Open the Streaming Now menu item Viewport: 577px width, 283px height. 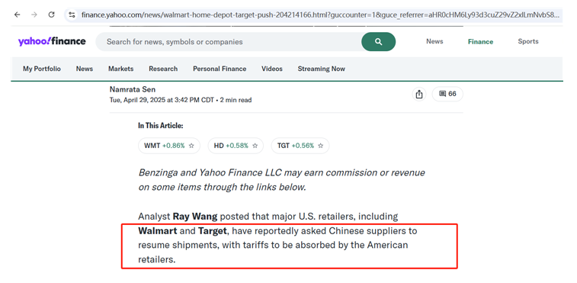(321, 69)
